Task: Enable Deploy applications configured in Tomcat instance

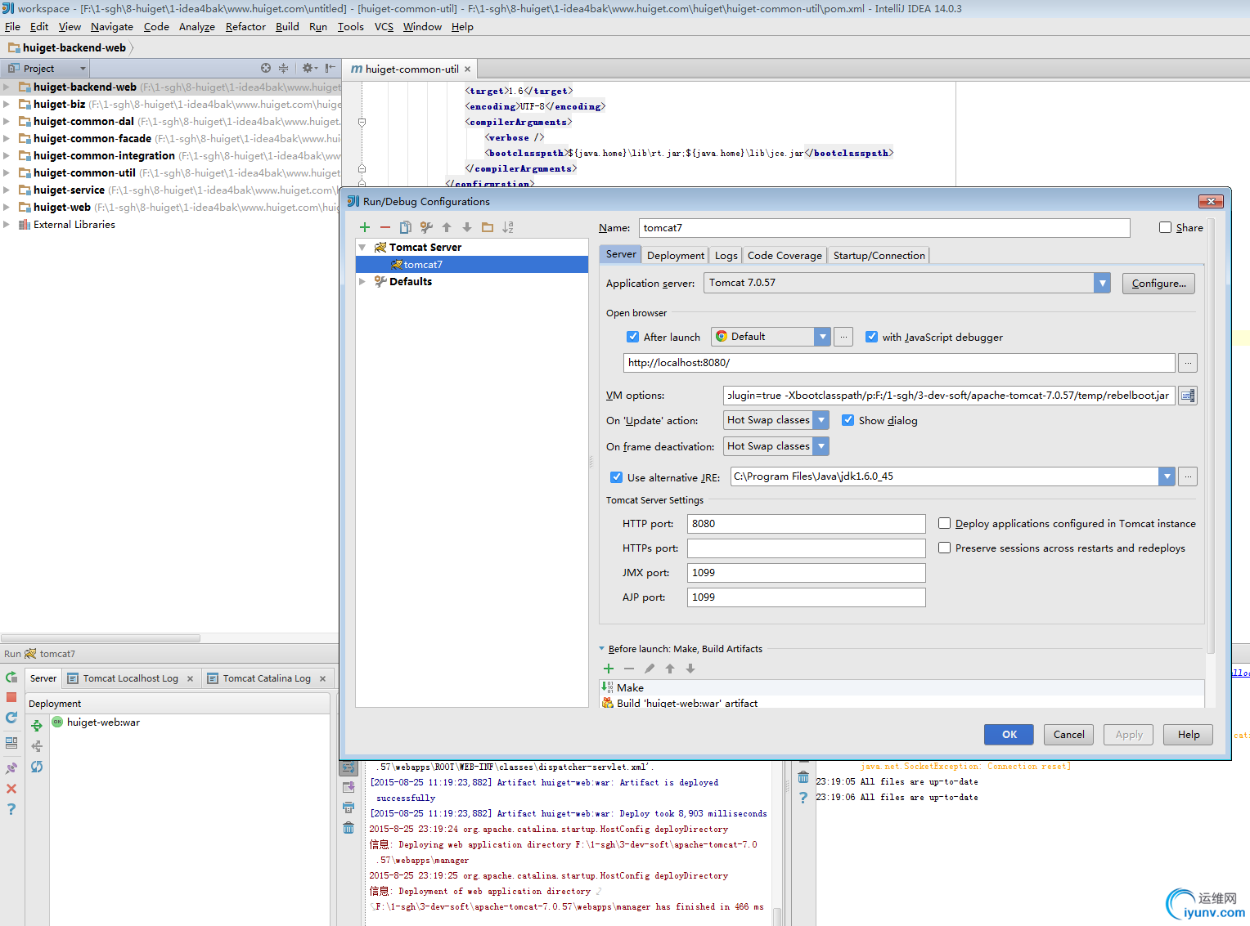Action: coord(944,523)
